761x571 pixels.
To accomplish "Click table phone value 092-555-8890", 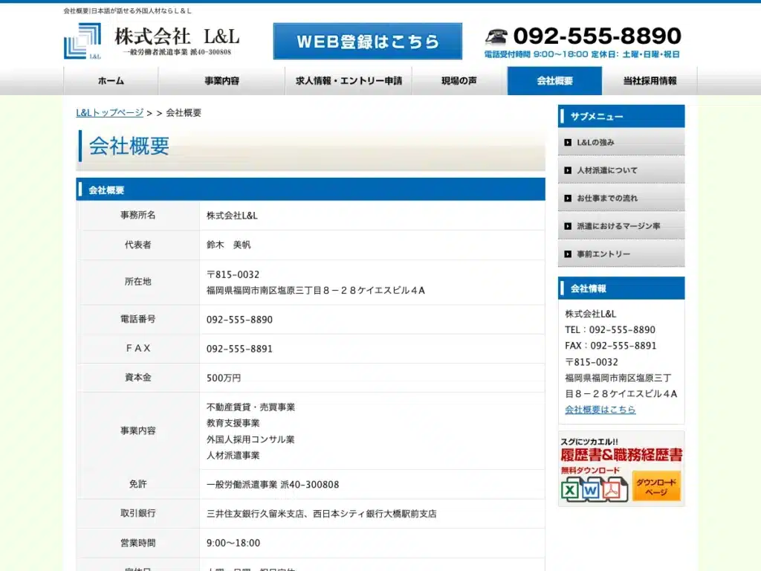I will tap(239, 320).
